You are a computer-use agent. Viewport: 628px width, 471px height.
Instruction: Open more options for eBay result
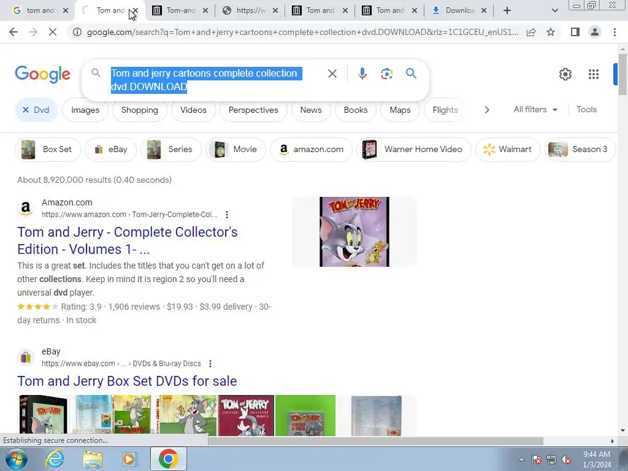pyautogui.click(x=210, y=364)
